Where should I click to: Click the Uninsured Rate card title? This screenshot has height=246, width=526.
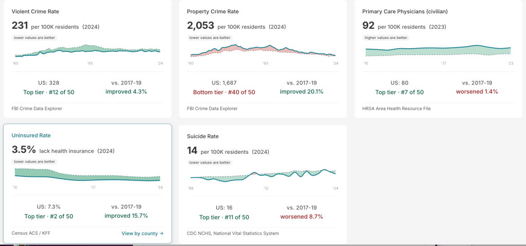click(x=31, y=135)
